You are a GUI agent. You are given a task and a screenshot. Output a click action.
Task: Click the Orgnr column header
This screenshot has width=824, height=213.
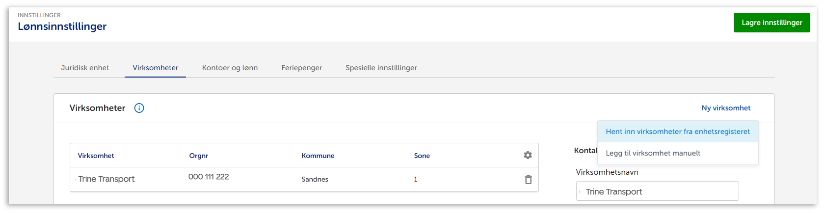tap(199, 156)
